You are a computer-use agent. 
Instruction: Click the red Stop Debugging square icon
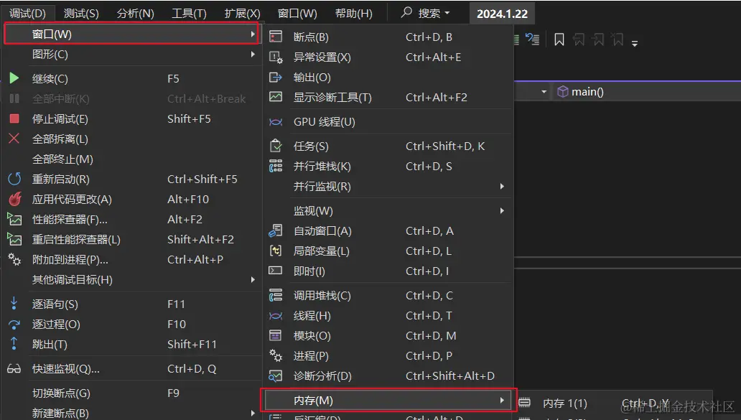pos(14,118)
